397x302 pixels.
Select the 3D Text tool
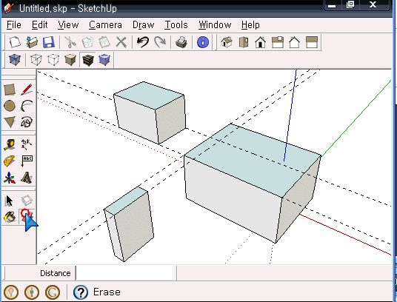(x=27, y=178)
